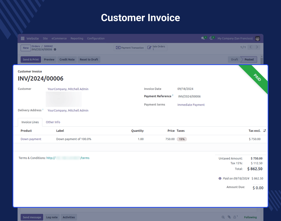Open the eCommerce menu
Viewport: 281px width, 221px height.
pos(59,38)
